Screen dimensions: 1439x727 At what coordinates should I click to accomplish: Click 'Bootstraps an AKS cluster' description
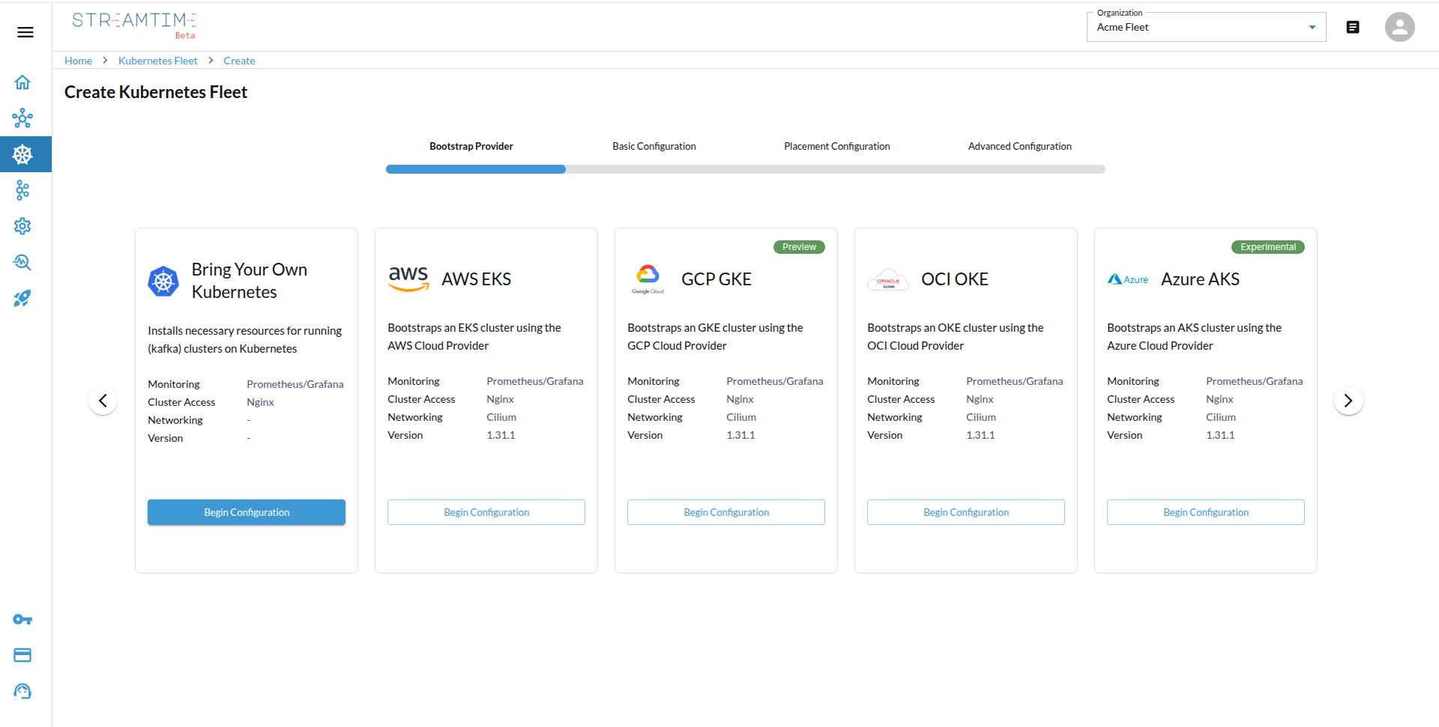(1195, 337)
